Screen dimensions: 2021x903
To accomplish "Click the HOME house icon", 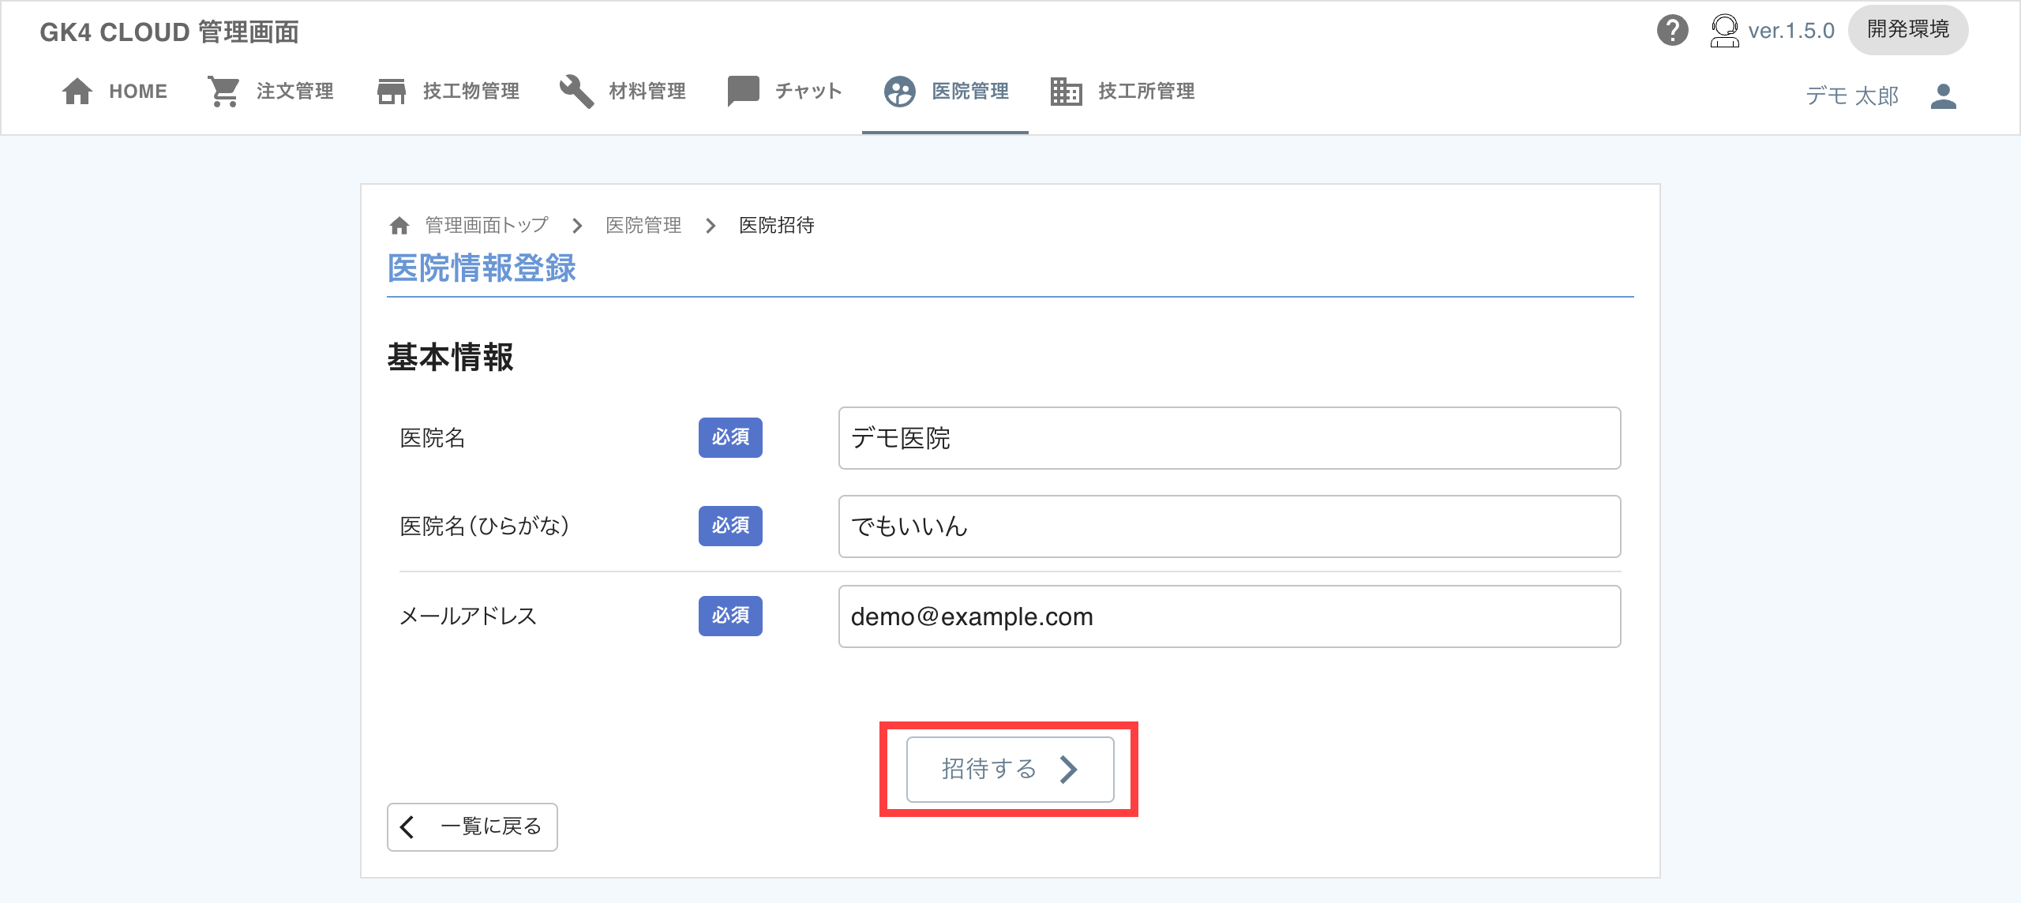I will 77,92.
